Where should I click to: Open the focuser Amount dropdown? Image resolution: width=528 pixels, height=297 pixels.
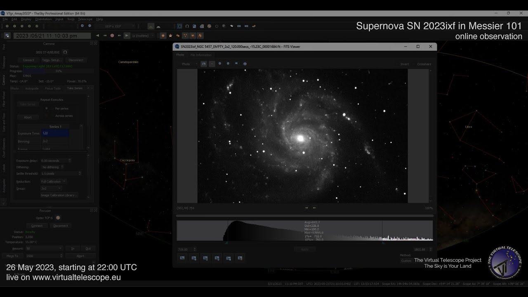pos(43,249)
